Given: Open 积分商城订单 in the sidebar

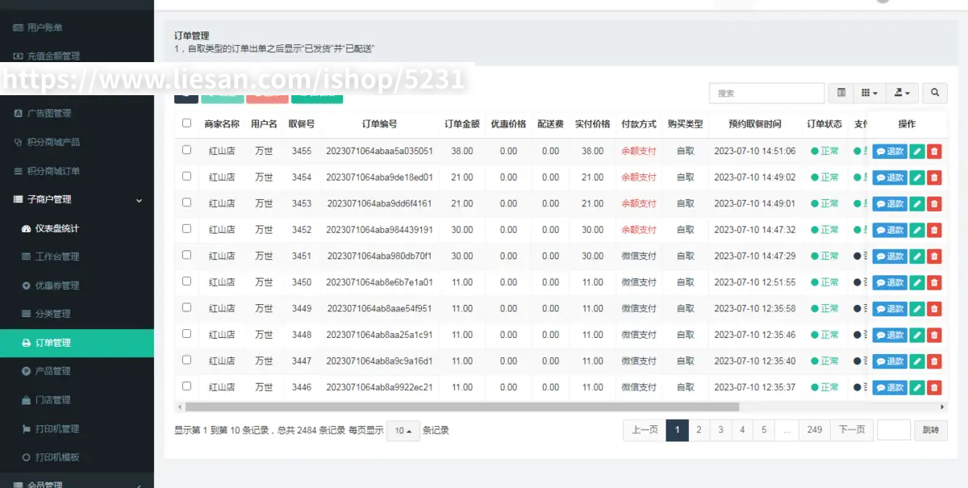Looking at the screenshot, I should (x=77, y=171).
